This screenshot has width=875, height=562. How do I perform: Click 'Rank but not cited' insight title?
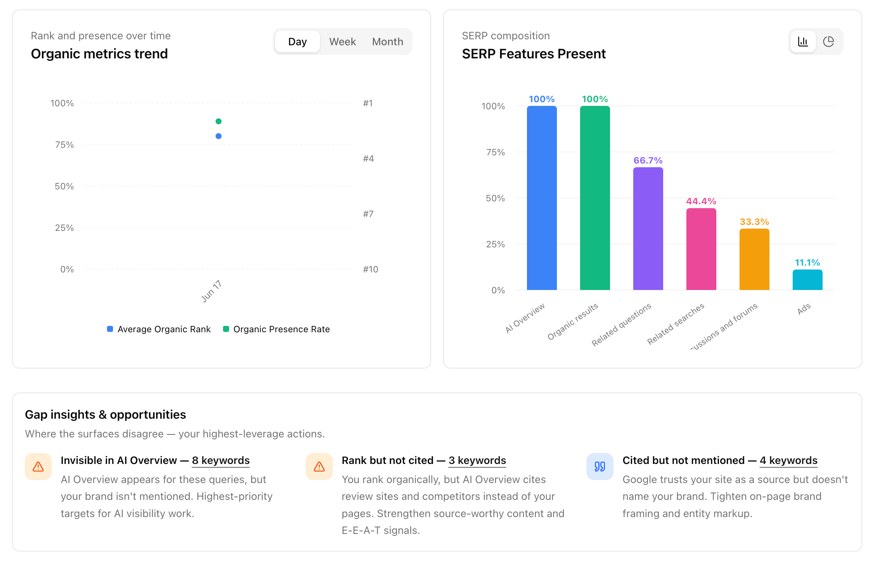(388, 460)
